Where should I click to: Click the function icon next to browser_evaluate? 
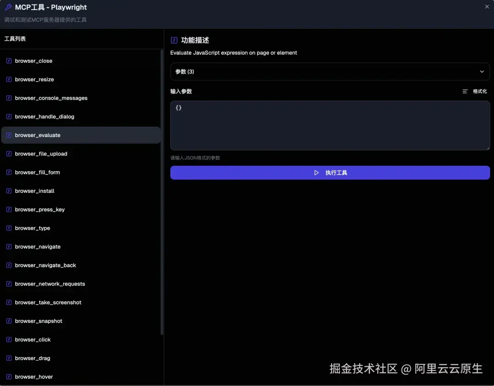[x=9, y=135]
